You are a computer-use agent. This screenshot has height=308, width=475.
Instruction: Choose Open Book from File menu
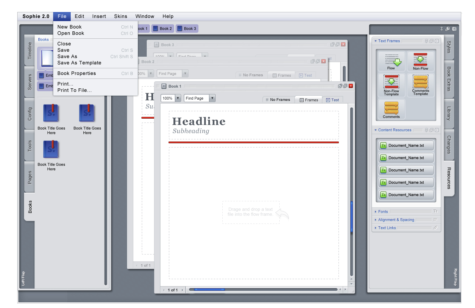(x=95, y=33)
